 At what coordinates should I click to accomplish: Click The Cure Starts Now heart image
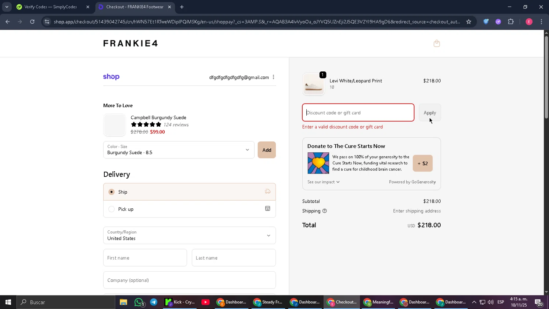click(318, 163)
